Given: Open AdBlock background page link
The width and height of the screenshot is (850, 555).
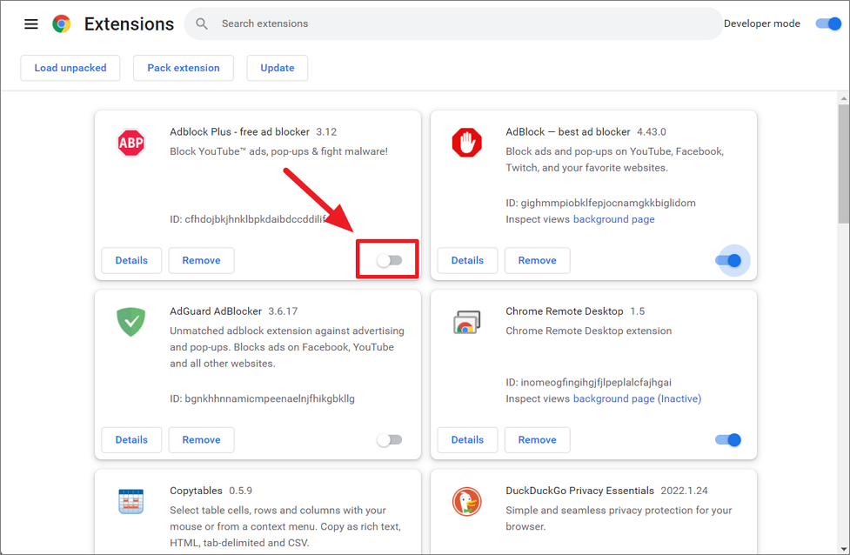Looking at the screenshot, I should point(613,219).
